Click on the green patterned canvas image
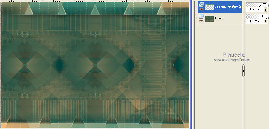 (95, 65)
